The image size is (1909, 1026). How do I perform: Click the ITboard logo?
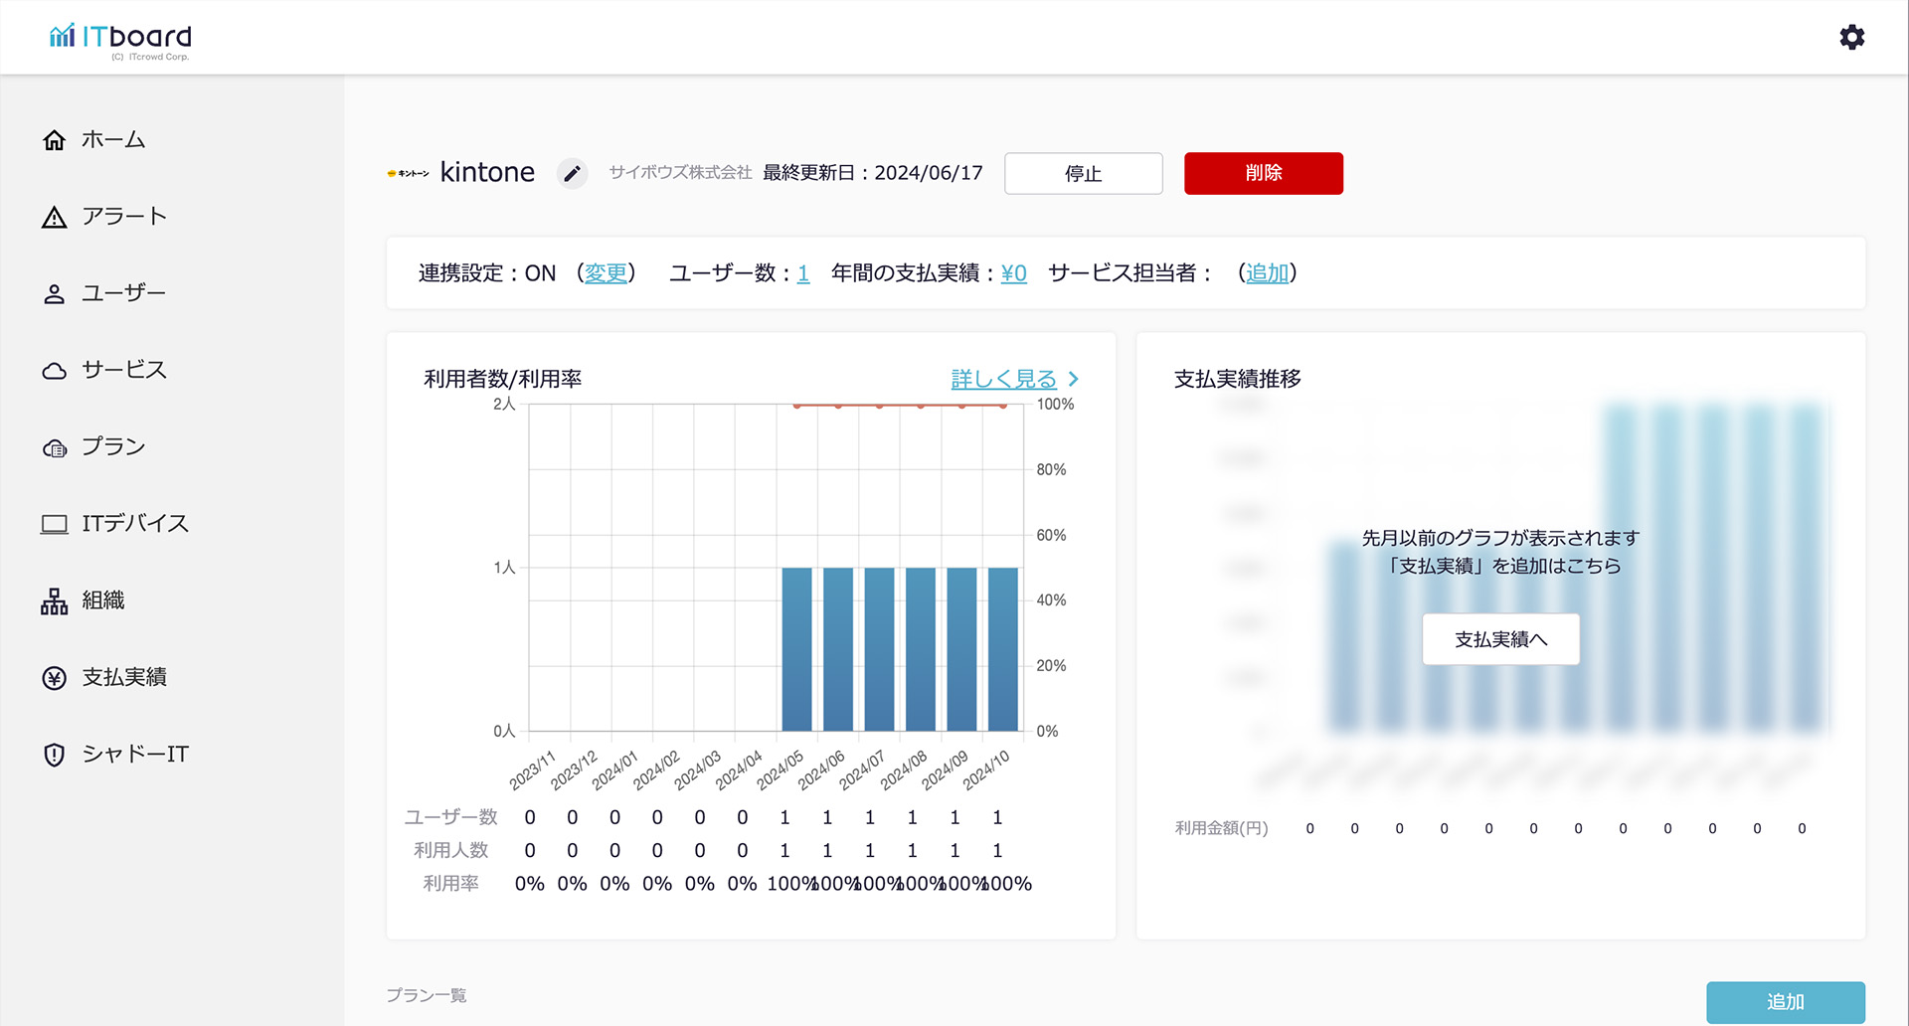coord(121,39)
